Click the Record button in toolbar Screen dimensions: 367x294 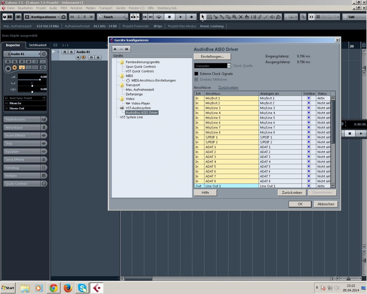(191, 17)
